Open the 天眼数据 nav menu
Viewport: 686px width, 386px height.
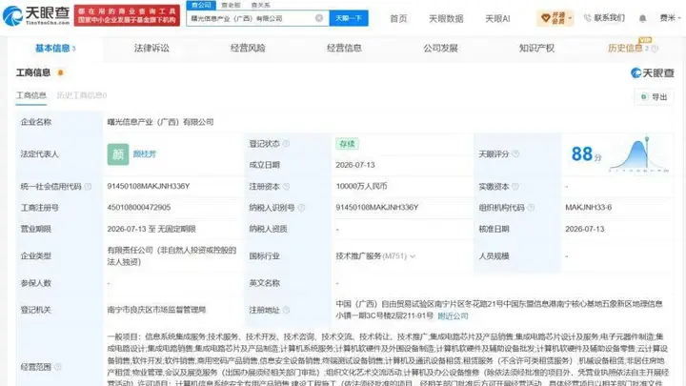coord(446,18)
